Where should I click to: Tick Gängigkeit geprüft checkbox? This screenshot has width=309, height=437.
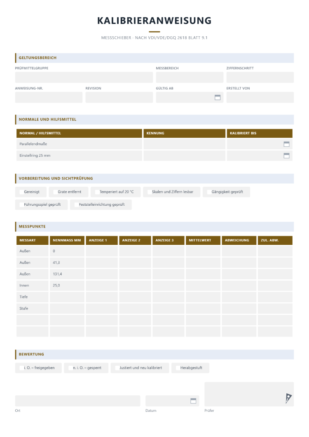(209, 192)
